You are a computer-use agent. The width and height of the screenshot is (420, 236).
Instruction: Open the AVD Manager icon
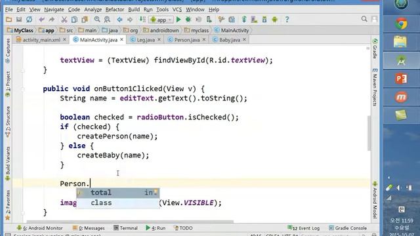click(254, 20)
